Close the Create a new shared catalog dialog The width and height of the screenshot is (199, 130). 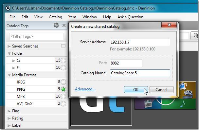169,25
